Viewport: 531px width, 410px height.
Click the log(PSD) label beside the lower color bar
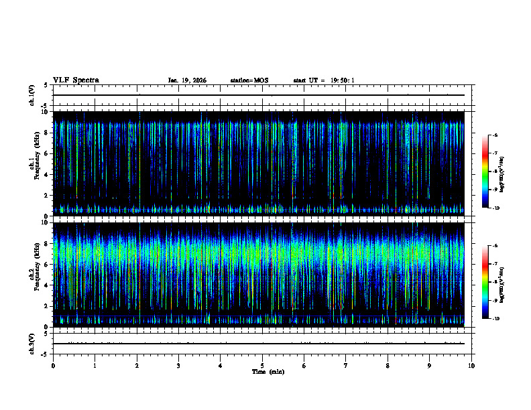click(x=502, y=285)
